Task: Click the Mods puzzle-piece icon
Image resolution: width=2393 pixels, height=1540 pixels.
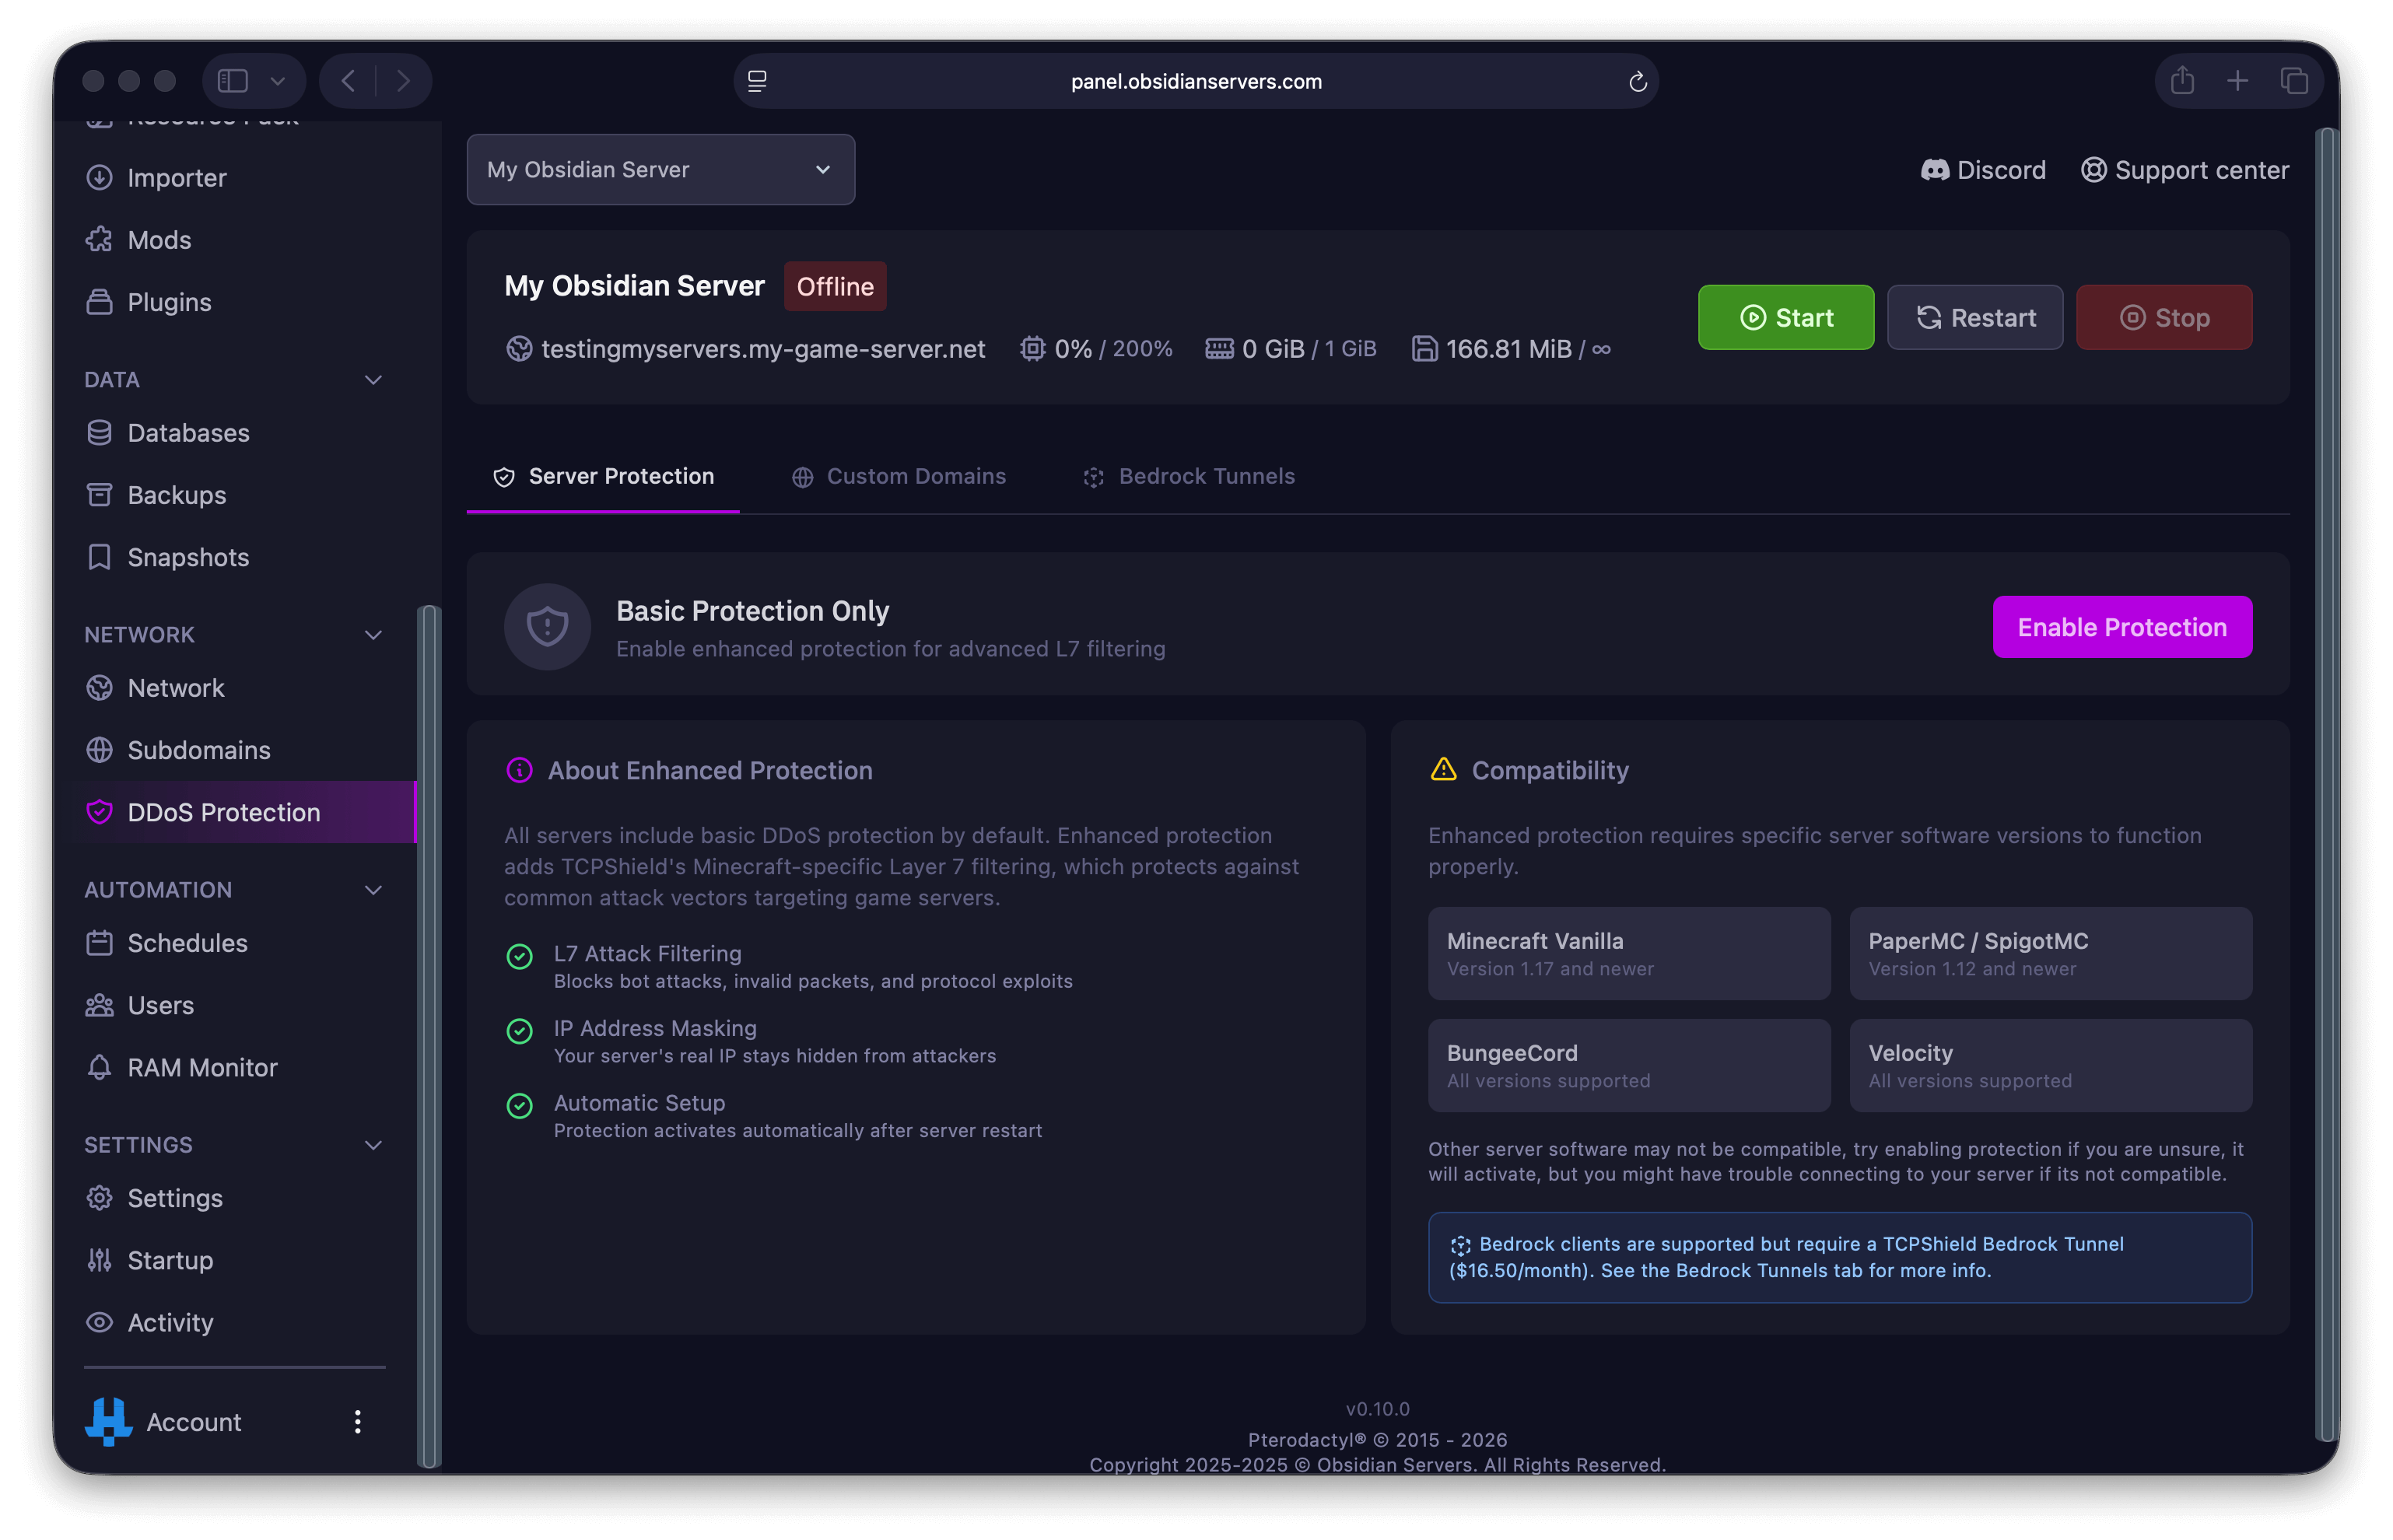Action: coord(99,240)
